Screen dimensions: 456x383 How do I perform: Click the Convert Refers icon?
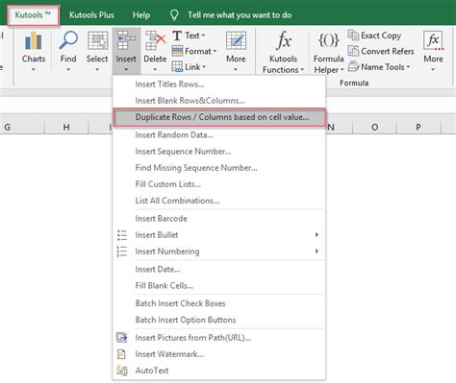click(x=353, y=51)
